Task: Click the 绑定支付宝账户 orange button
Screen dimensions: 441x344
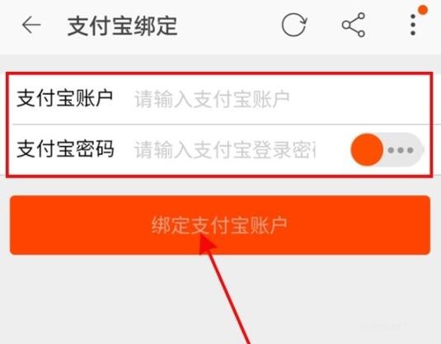Action: coord(220,225)
